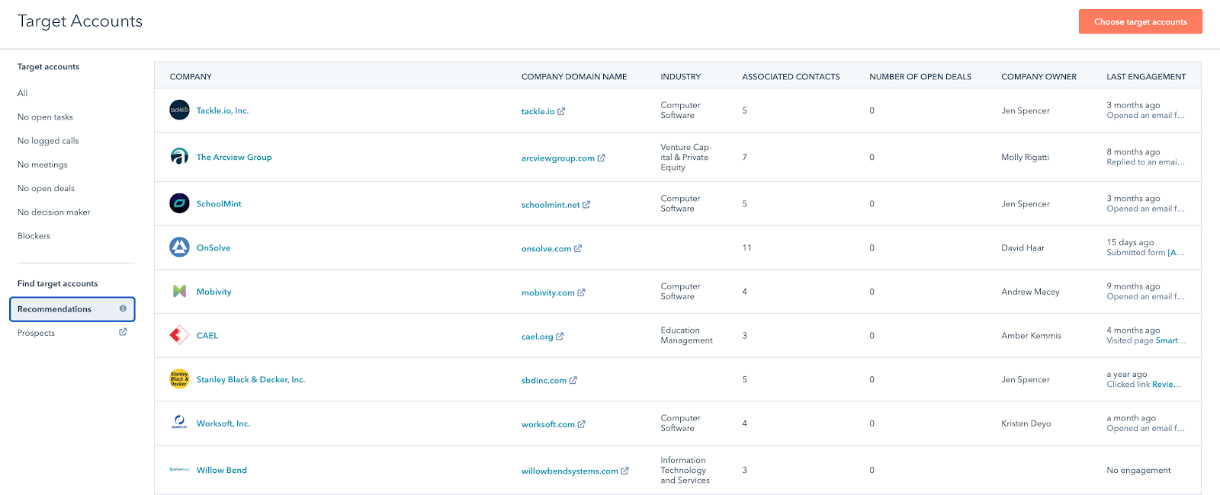Click external link icon next to worksoft.com
Image resolution: width=1220 pixels, height=495 pixels.
pyautogui.click(x=582, y=423)
